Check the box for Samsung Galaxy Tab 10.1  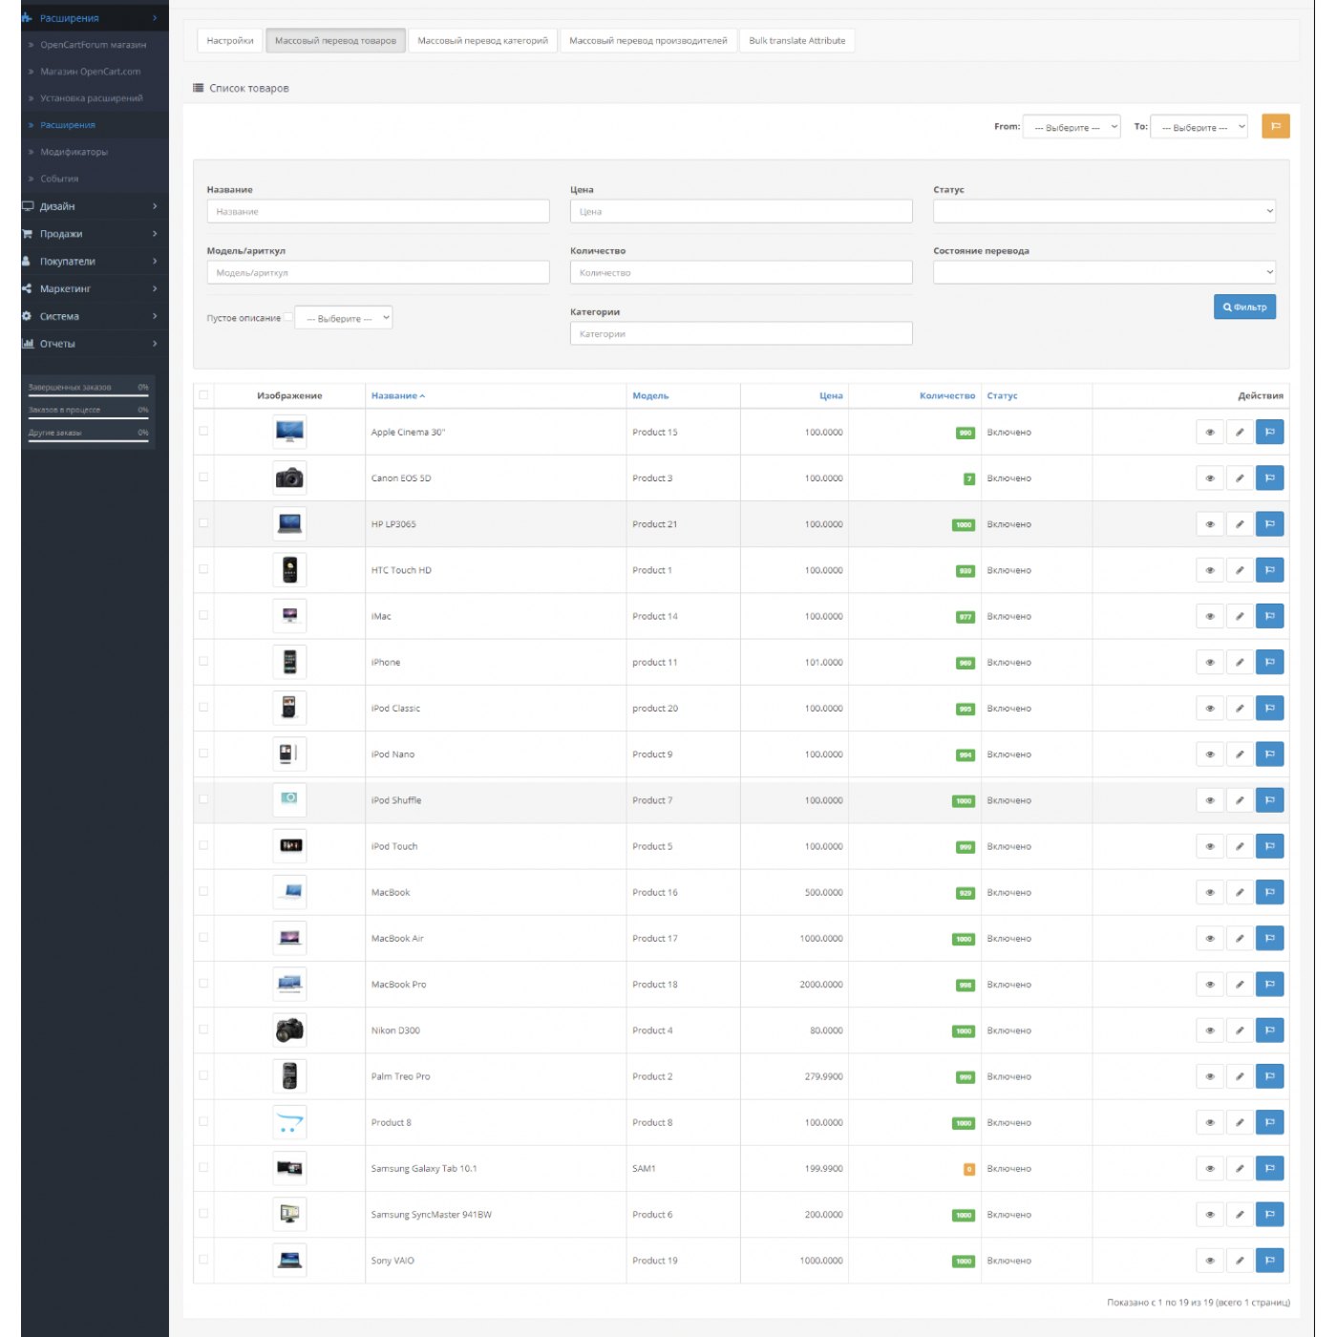203,1168
